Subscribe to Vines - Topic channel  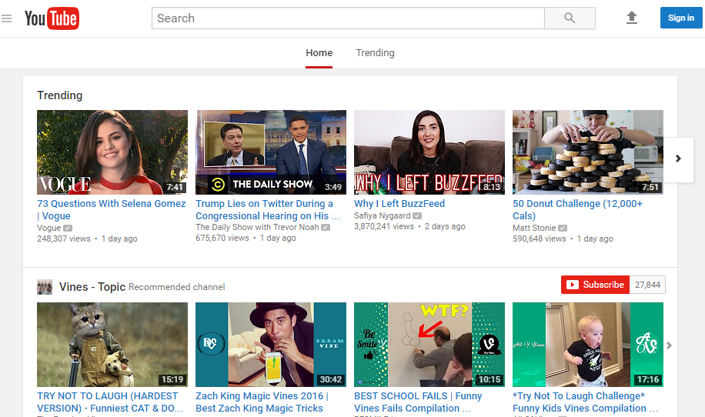click(595, 285)
